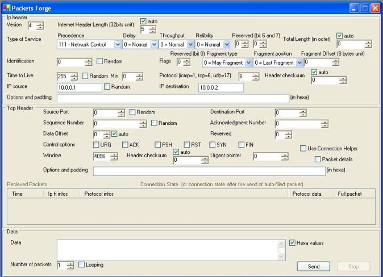Click the Time column header

click(x=26, y=194)
